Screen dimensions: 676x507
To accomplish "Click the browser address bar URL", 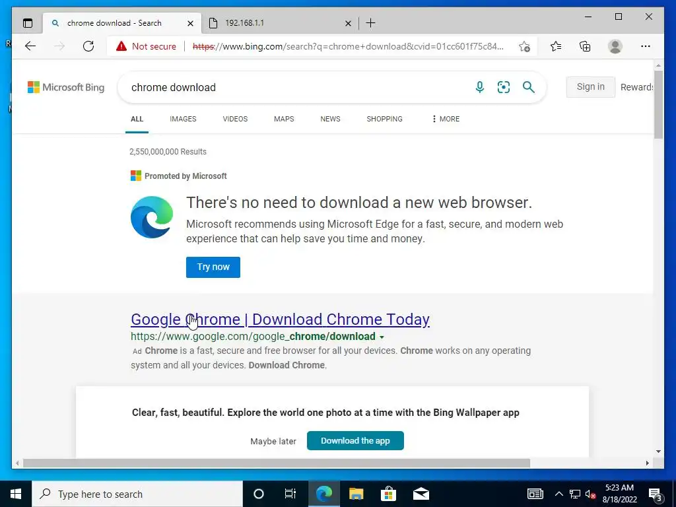I will 348,46.
